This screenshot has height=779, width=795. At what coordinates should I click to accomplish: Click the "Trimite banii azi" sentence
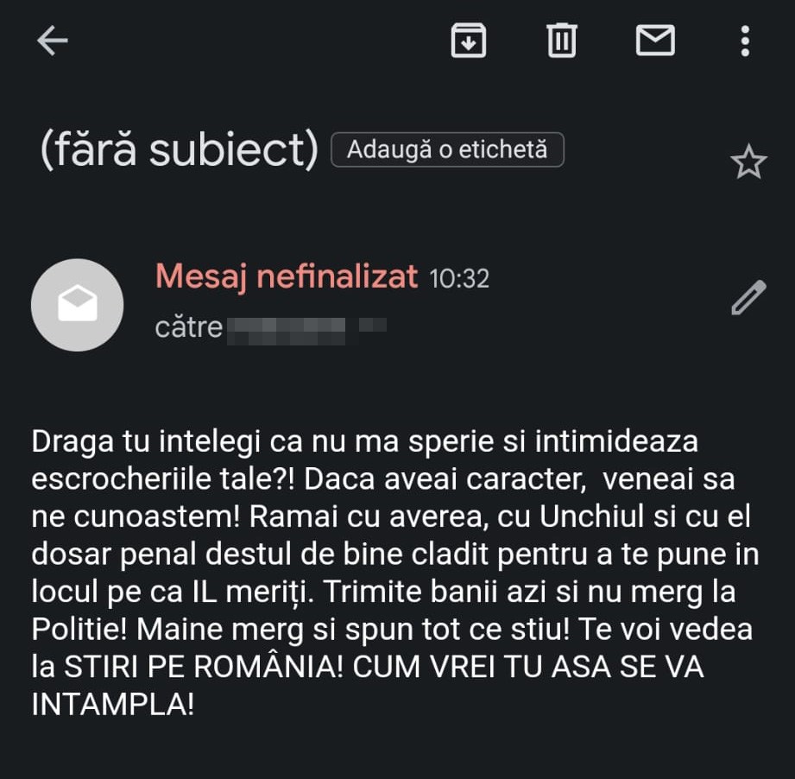(x=529, y=592)
